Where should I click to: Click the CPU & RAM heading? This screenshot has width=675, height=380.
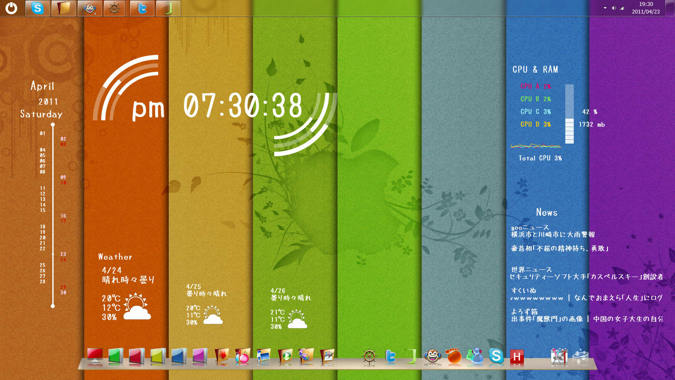point(535,70)
